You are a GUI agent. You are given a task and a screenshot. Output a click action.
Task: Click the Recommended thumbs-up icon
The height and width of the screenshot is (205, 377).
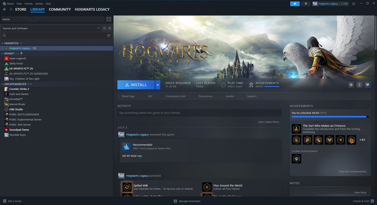point(126,146)
